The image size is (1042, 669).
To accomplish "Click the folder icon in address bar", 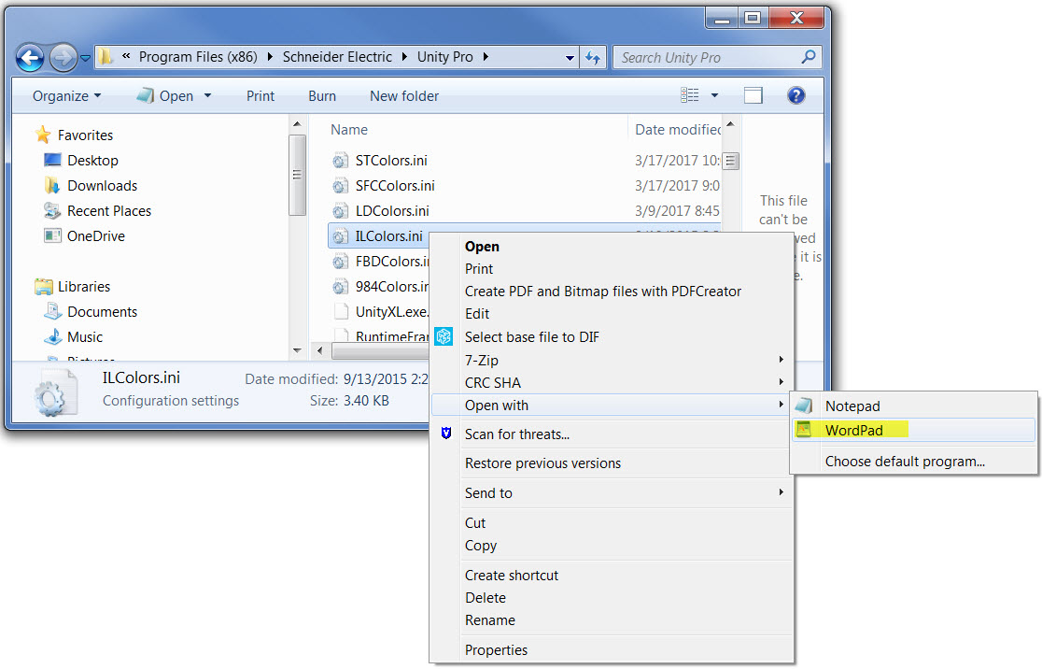I will [x=106, y=57].
